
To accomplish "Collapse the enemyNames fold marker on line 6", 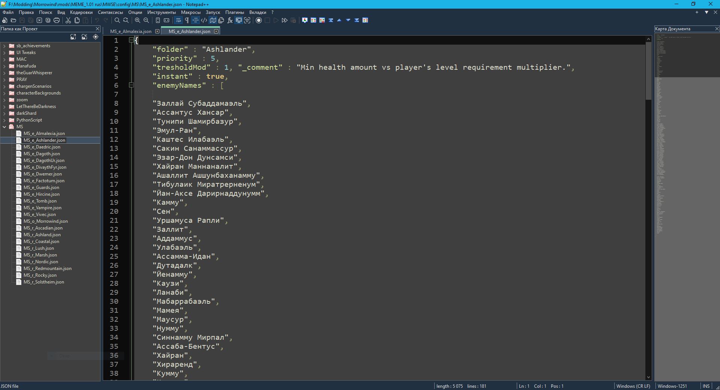I will (131, 85).
